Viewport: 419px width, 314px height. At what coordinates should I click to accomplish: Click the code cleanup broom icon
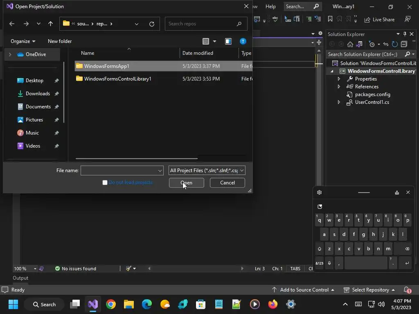click(128, 268)
